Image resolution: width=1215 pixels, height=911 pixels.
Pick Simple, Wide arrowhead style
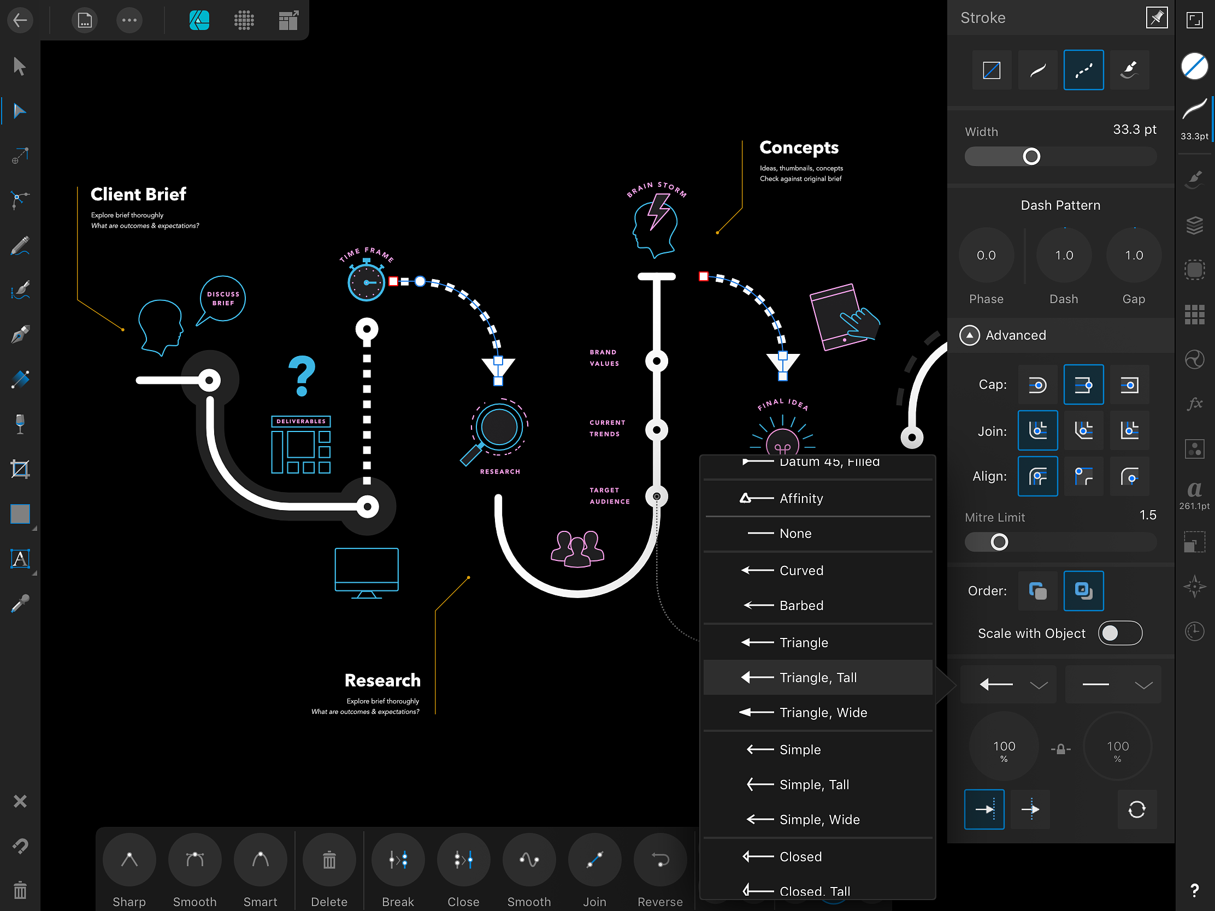pyautogui.click(x=819, y=819)
